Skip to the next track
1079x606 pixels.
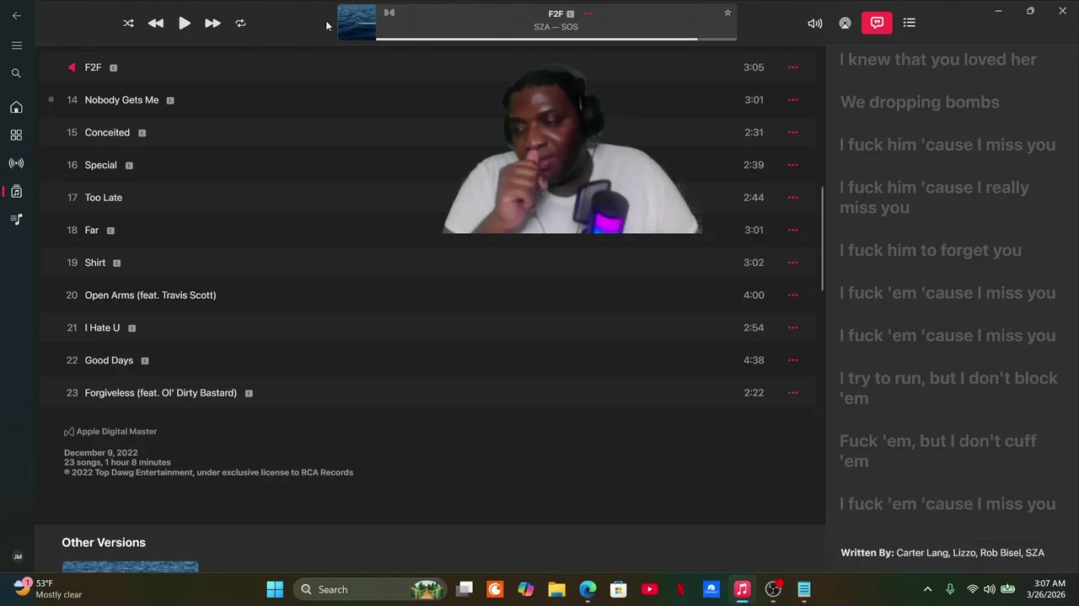212,24
